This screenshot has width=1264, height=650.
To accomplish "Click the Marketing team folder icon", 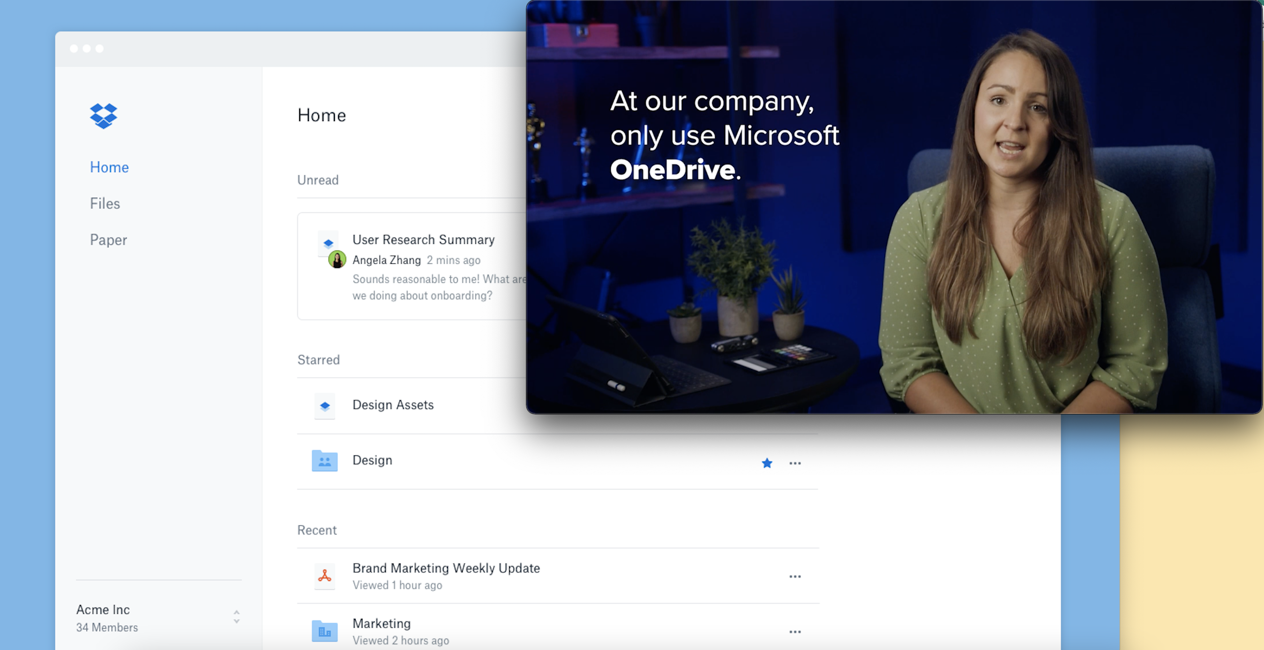I will click(x=324, y=631).
